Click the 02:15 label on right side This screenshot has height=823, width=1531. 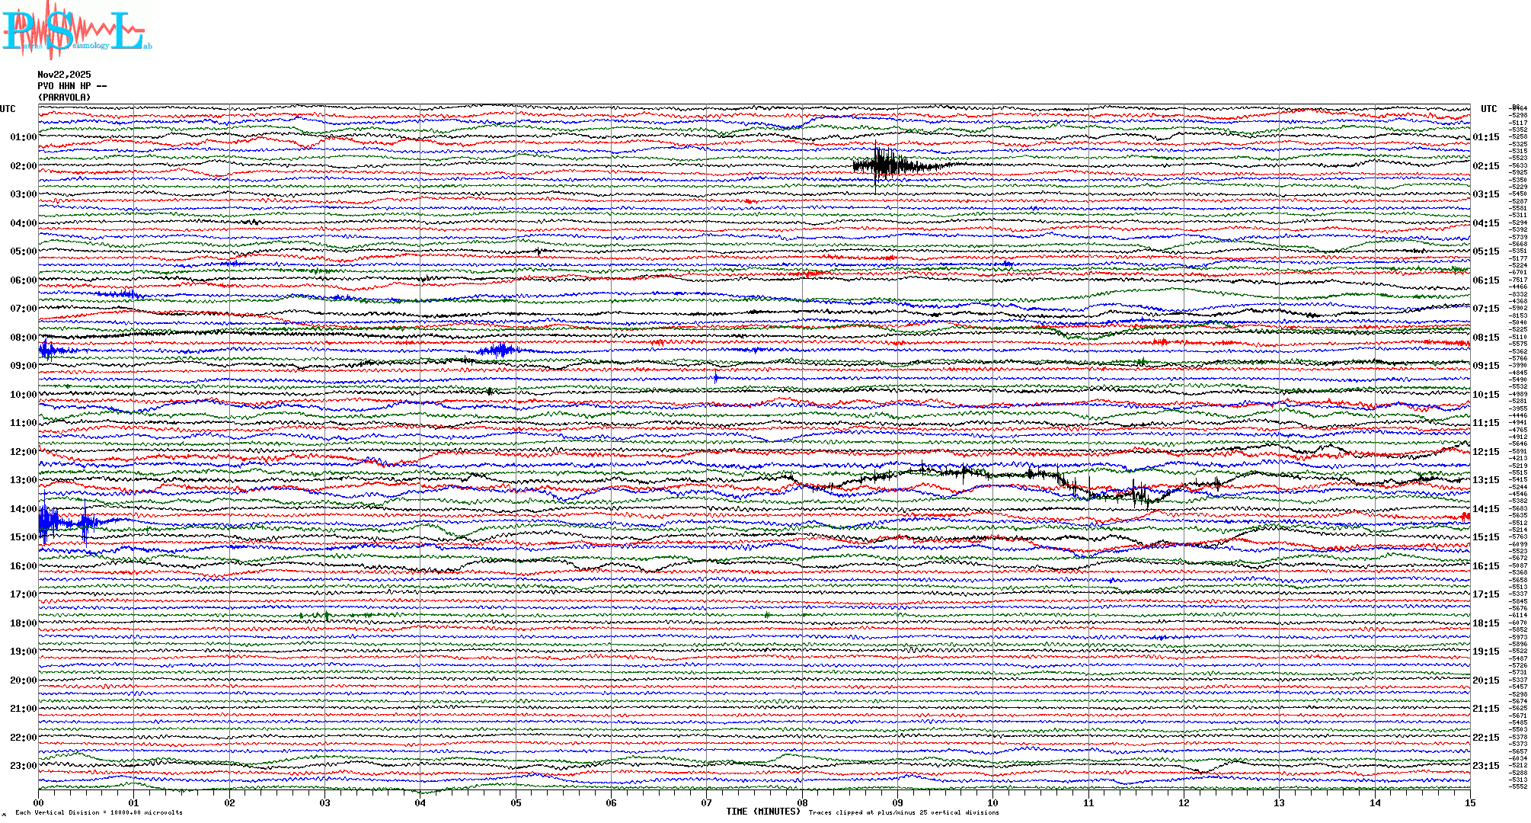pyautogui.click(x=1485, y=166)
